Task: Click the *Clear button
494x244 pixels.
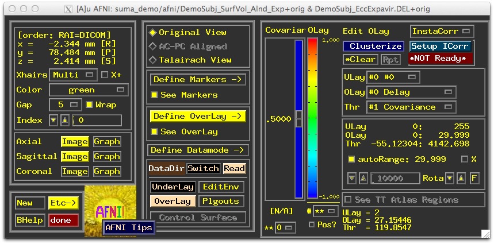Action: pyautogui.click(x=361, y=60)
